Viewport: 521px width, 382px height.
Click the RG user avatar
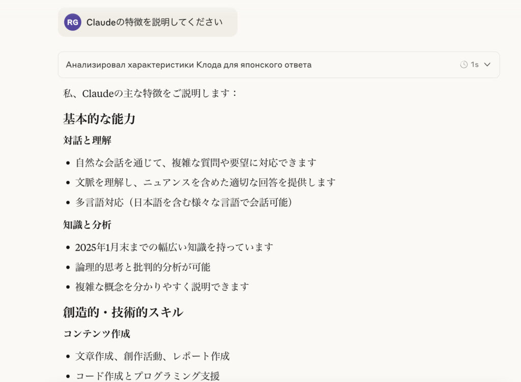click(72, 22)
